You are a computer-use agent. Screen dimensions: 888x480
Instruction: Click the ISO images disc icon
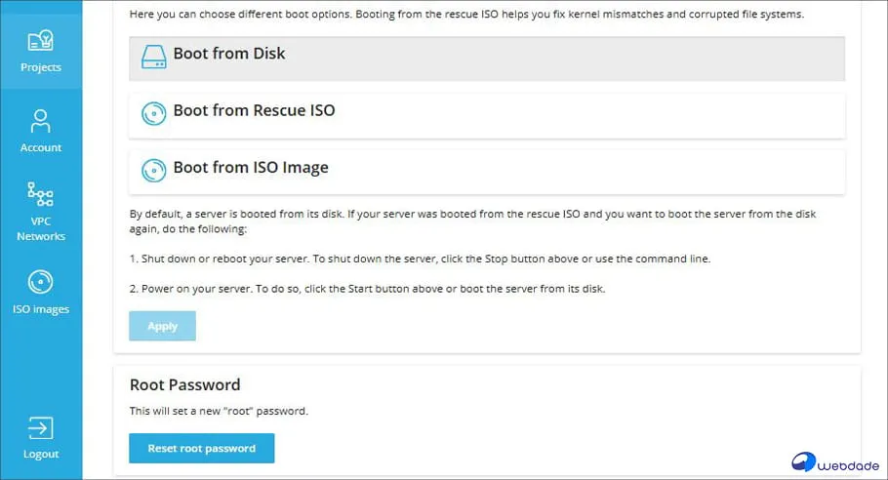41,282
